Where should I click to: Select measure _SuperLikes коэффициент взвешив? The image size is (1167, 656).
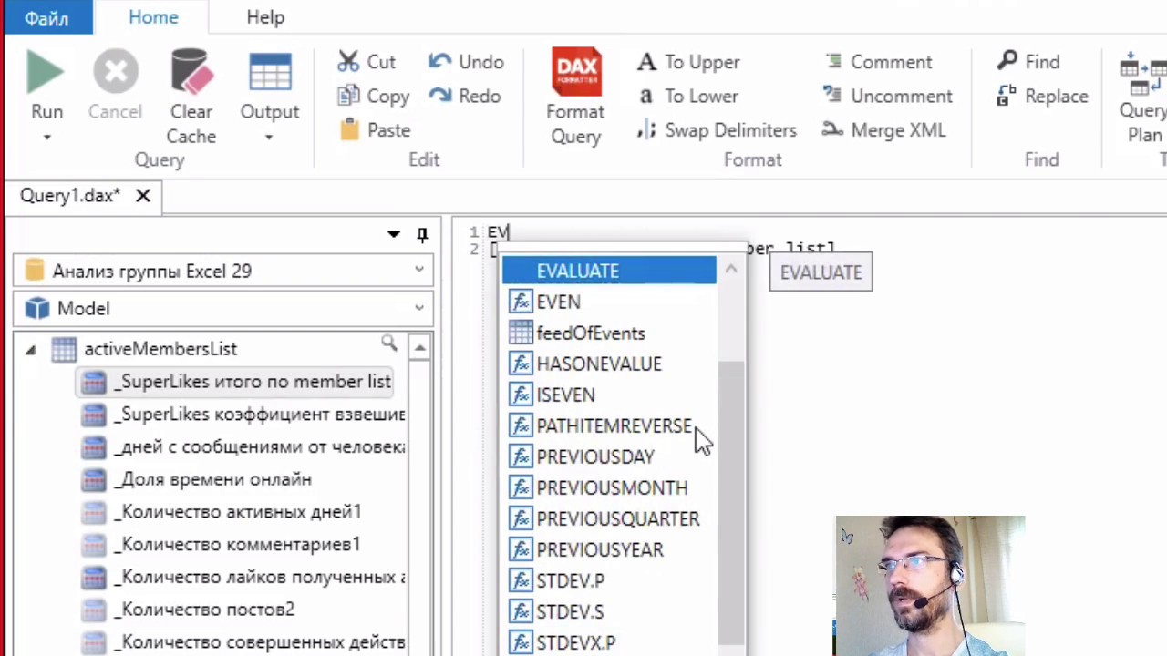[x=243, y=415]
